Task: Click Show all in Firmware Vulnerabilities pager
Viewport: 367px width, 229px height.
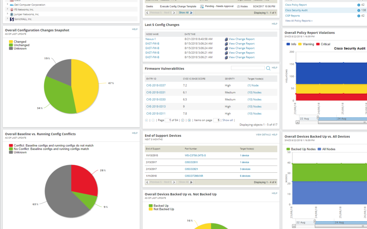Action: (x=227, y=120)
